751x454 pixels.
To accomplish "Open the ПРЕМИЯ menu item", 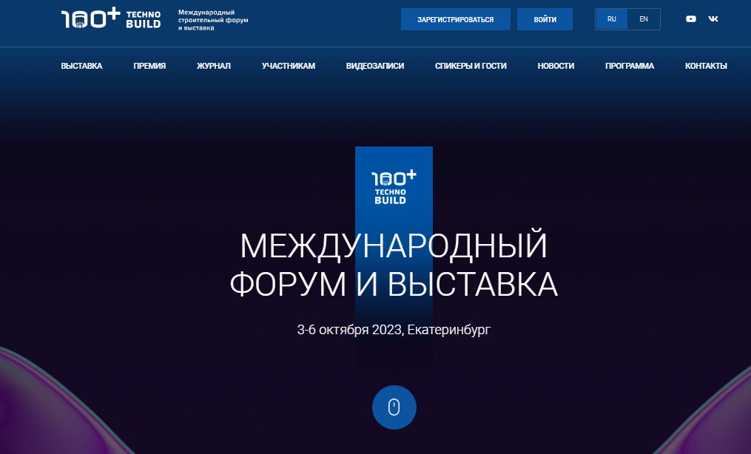I will [149, 66].
